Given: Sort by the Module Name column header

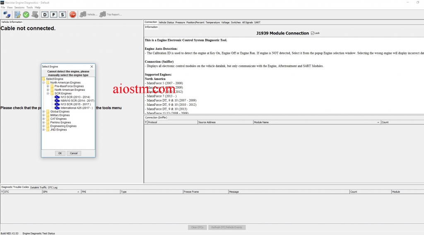Looking at the screenshot, I should (317, 122).
